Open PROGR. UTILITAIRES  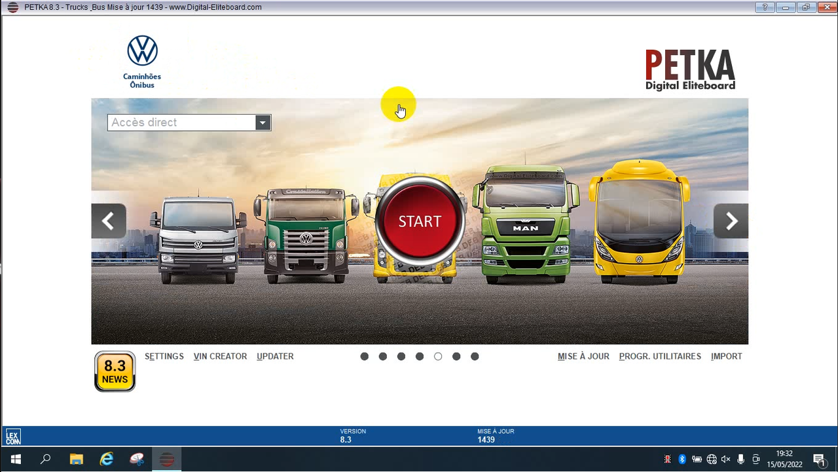click(x=660, y=356)
